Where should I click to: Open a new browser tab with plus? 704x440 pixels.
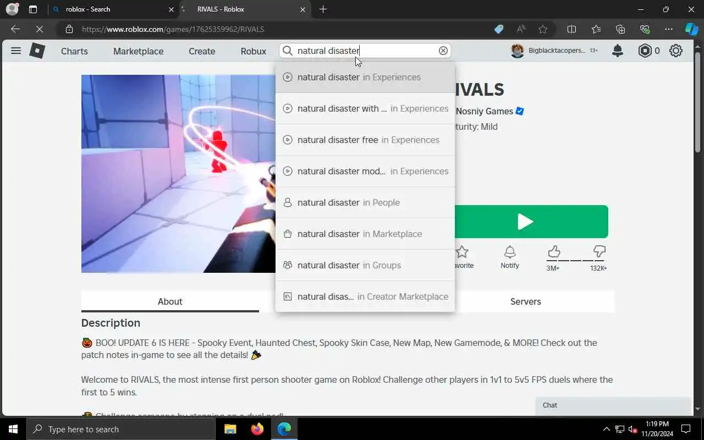tap(323, 9)
